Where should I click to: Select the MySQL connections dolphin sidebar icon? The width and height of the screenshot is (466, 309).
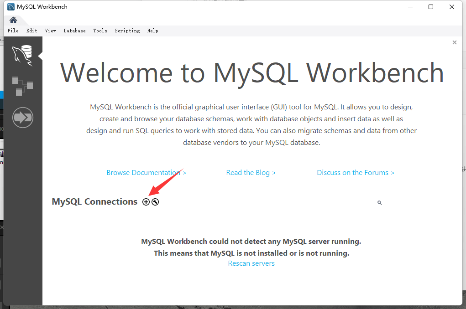click(22, 56)
